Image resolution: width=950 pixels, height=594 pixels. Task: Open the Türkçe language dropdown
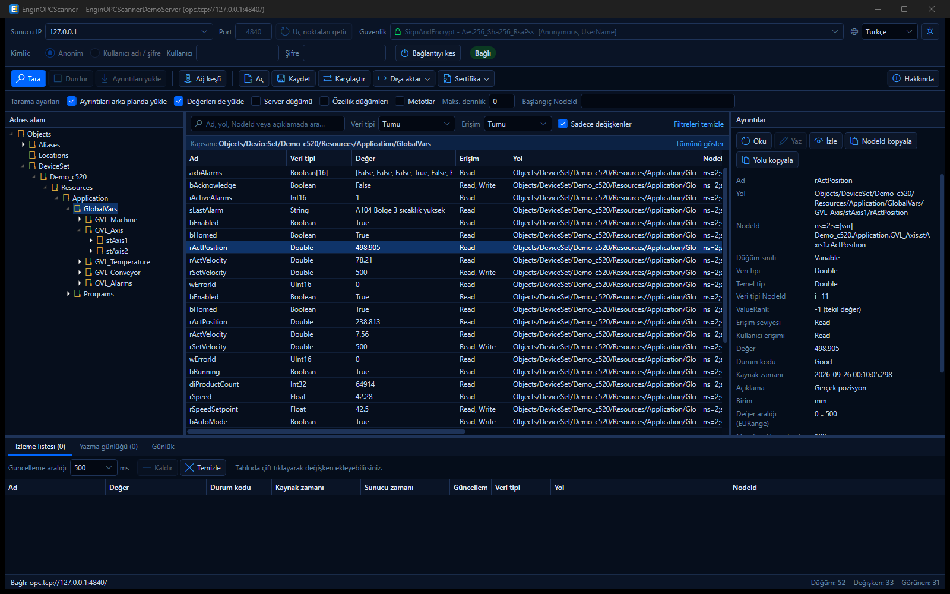coord(889,32)
